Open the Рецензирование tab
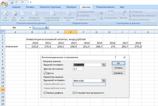The height and width of the screenshot is (106, 158). point(105,7)
